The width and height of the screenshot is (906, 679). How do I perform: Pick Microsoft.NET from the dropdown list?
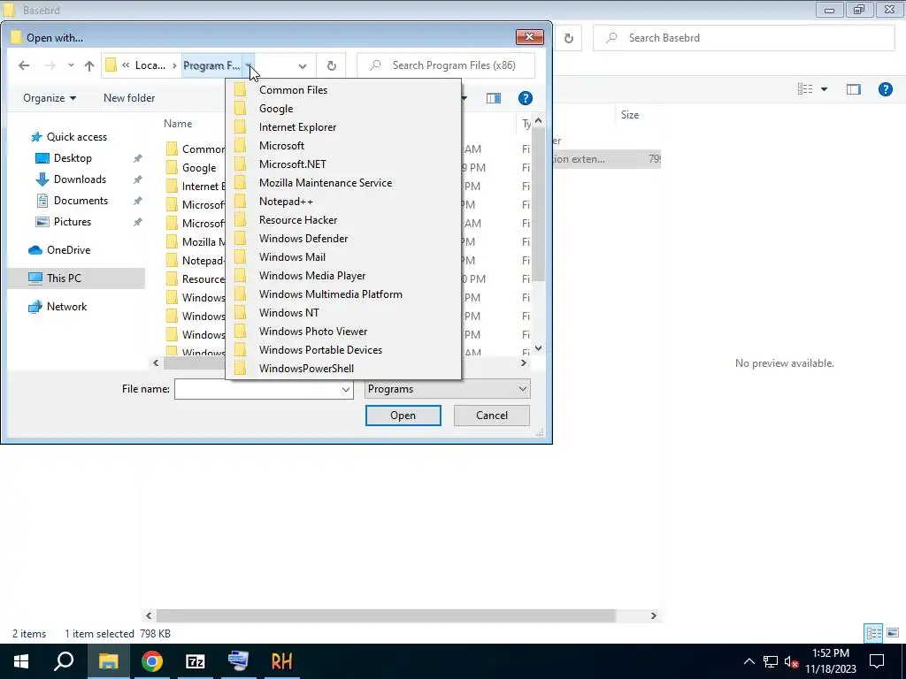343,164
